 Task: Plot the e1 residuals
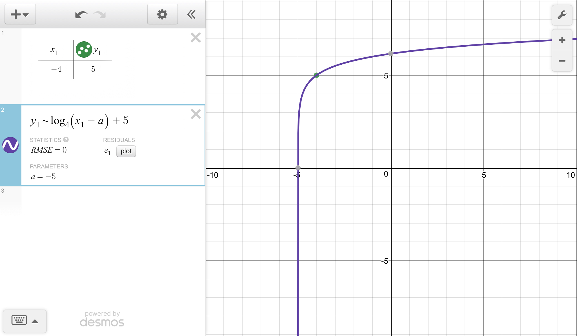126,151
